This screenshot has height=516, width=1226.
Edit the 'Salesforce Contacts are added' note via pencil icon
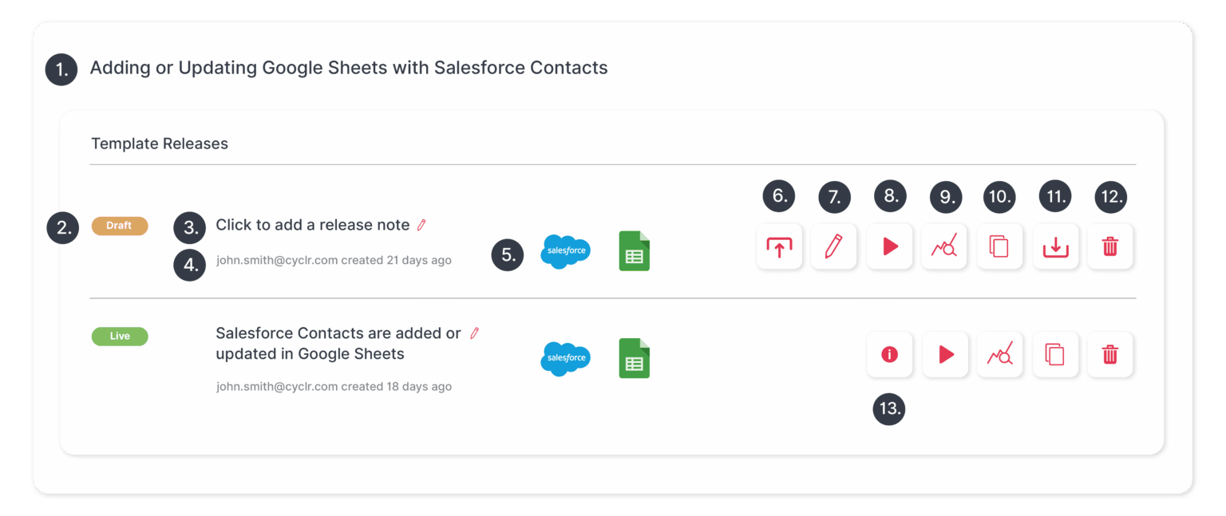click(x=474, y=333)
